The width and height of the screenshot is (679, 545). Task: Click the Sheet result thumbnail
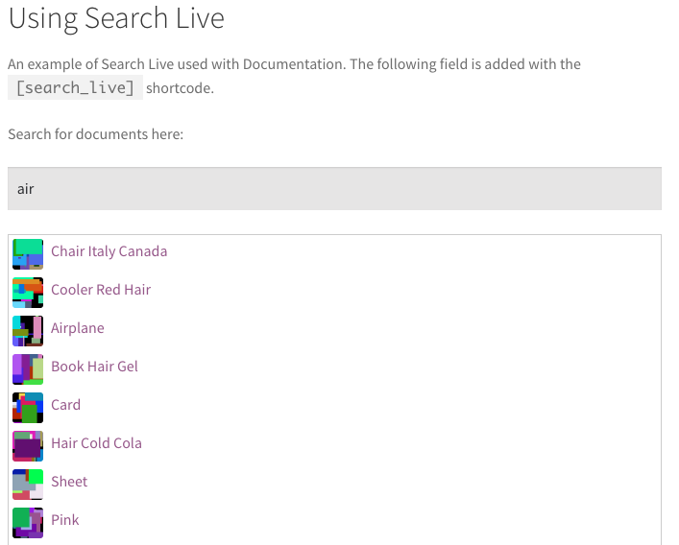click(28, 485)
